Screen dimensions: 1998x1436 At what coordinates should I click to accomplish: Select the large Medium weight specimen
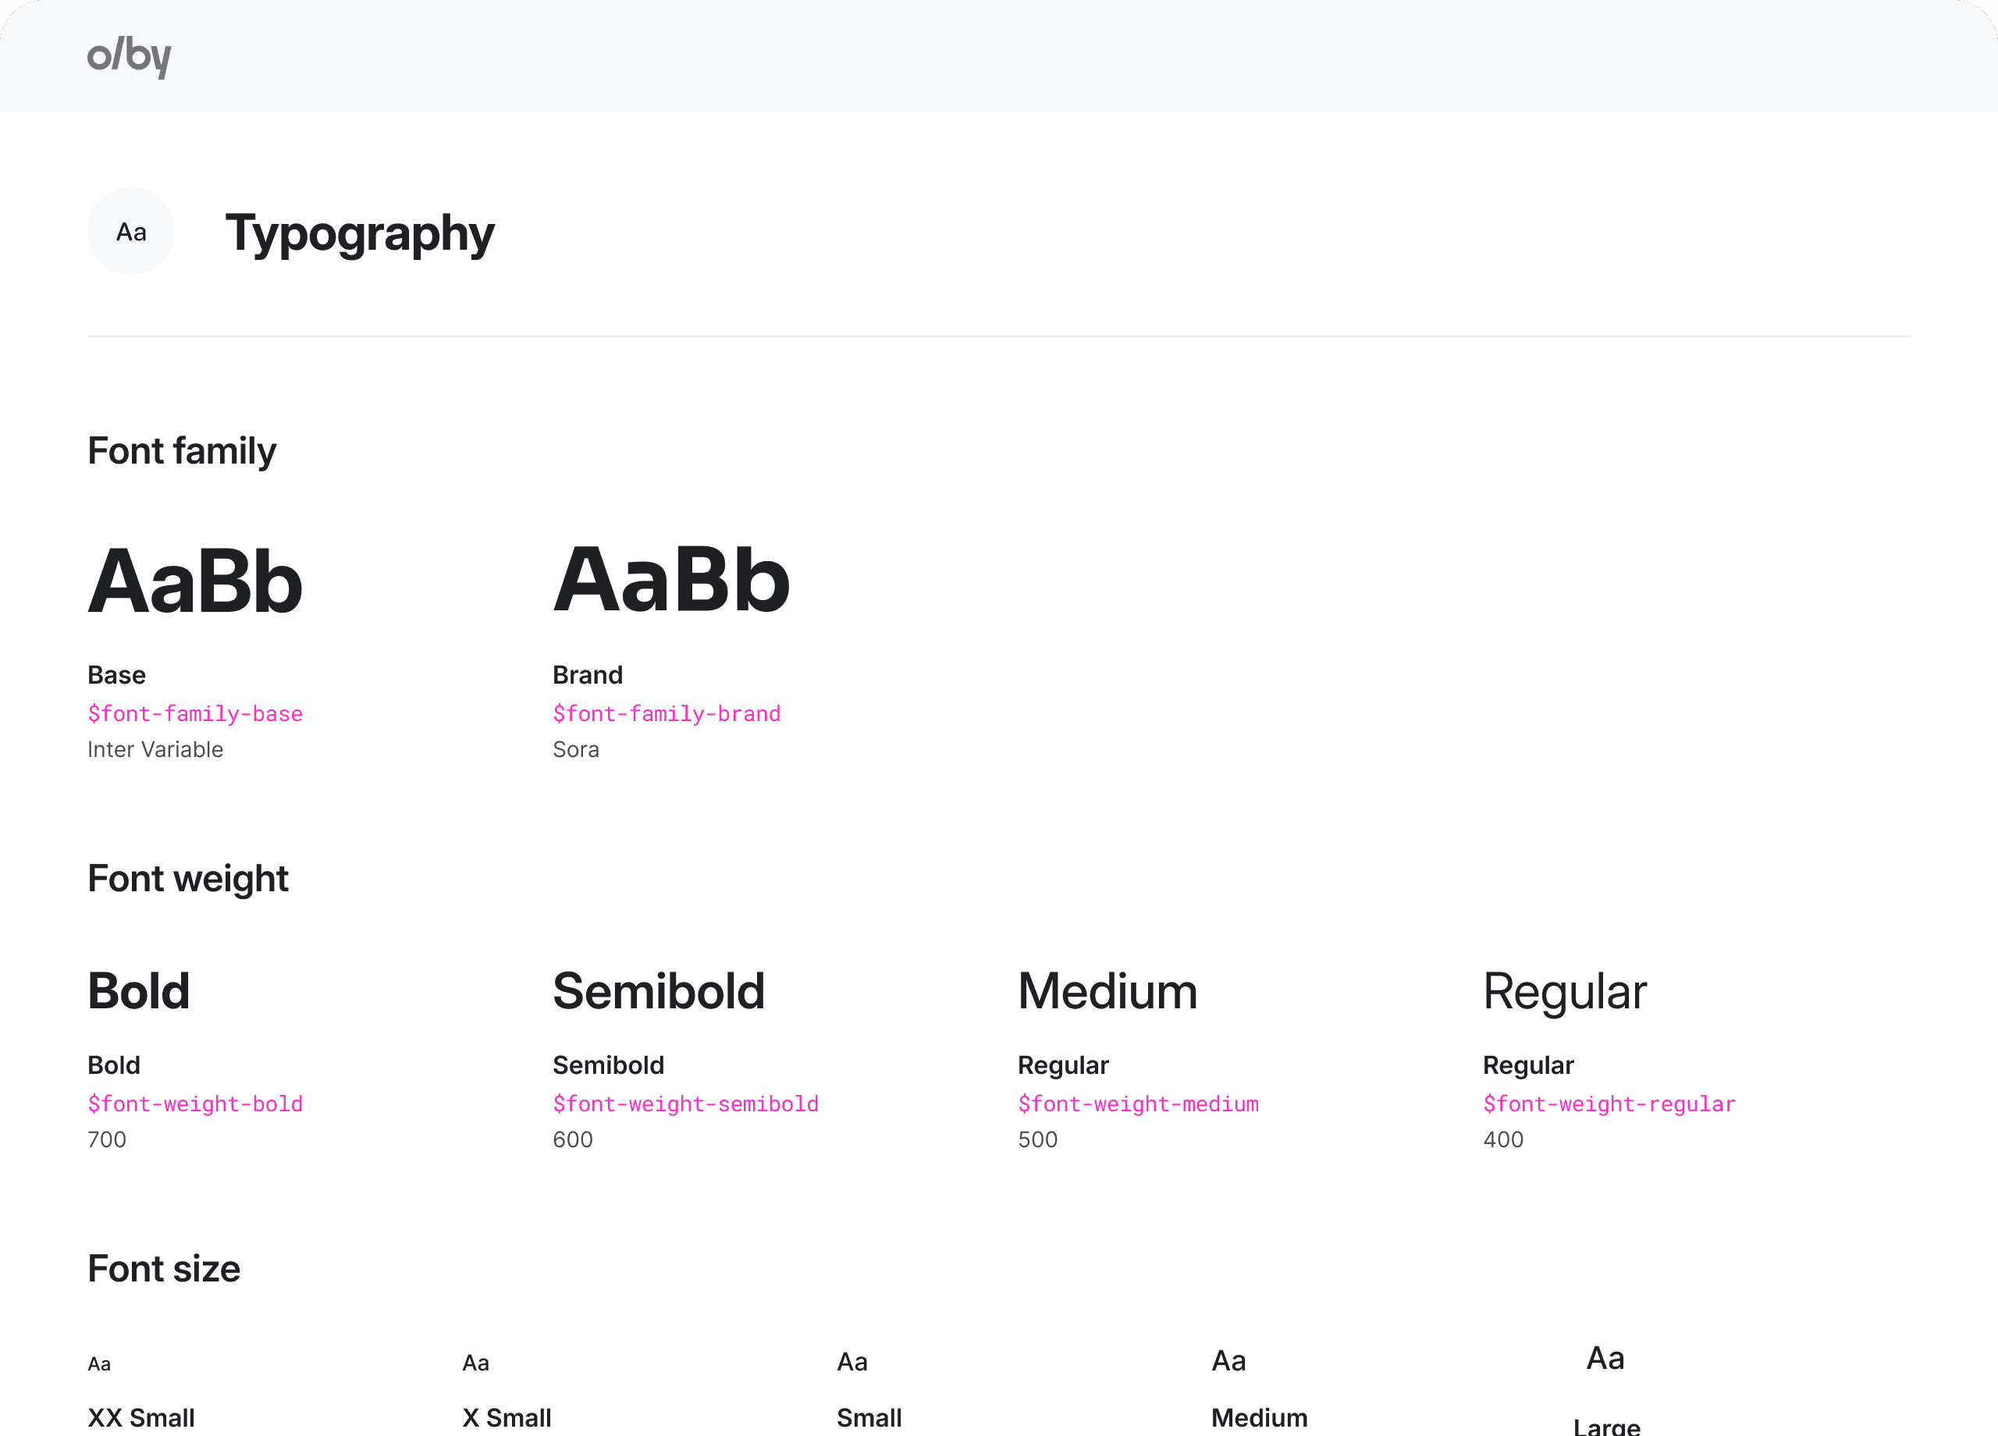click(x=1107, y=991)
